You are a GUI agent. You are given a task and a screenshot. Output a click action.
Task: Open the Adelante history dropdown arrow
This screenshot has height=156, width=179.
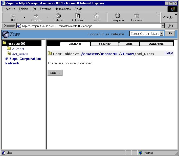(x=47, y=17)
